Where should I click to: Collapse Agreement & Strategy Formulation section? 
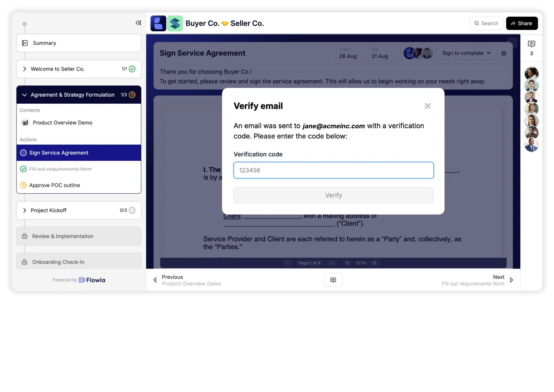(25, 95)
